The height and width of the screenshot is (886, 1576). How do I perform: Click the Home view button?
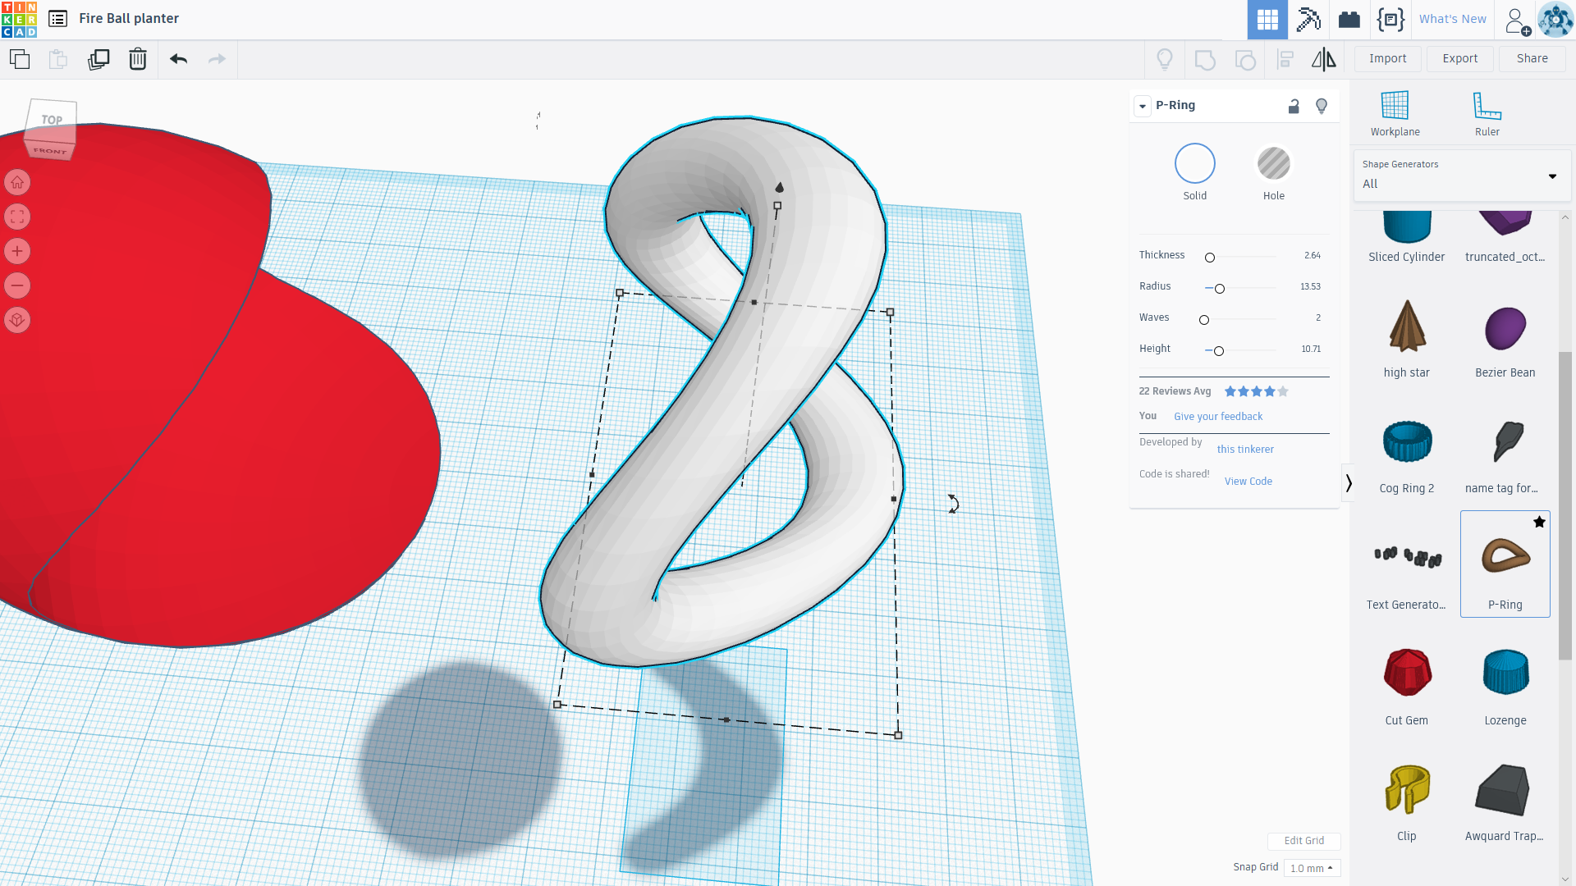[x=17, y=182]
